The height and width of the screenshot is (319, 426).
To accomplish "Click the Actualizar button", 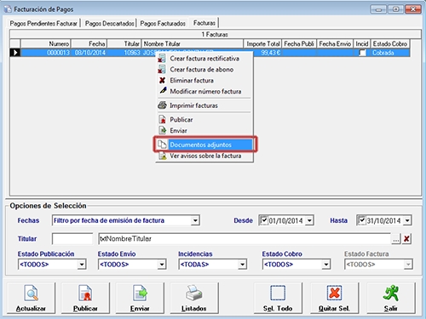I will [31, 298].
